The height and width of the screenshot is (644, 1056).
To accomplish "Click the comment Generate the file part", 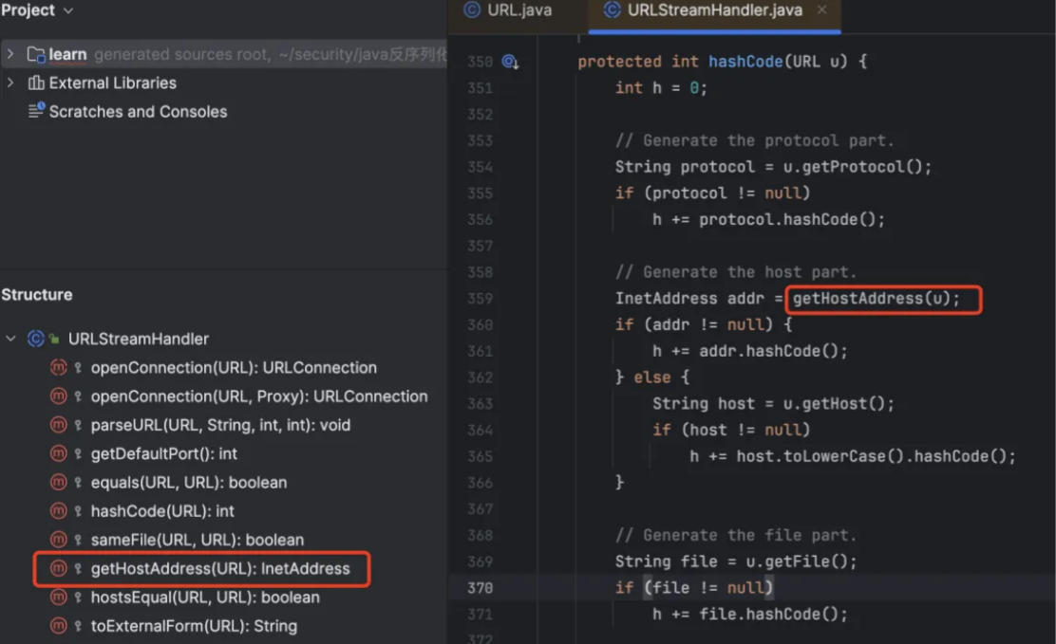I will pos(735,535).
